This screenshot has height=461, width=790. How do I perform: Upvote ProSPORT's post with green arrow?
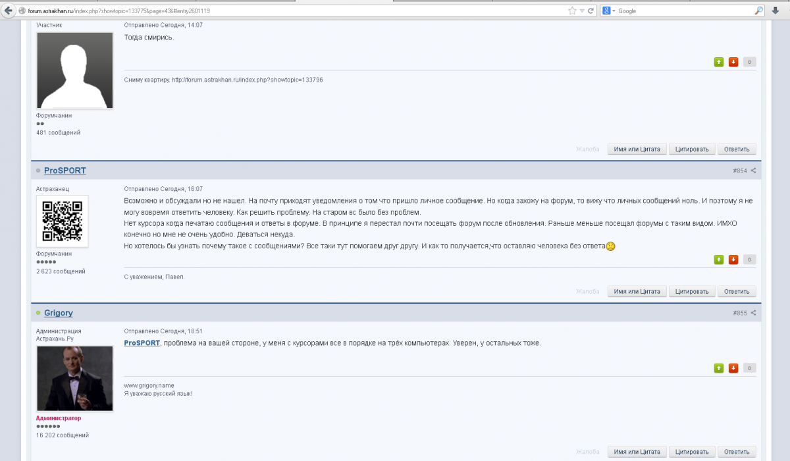719,259
